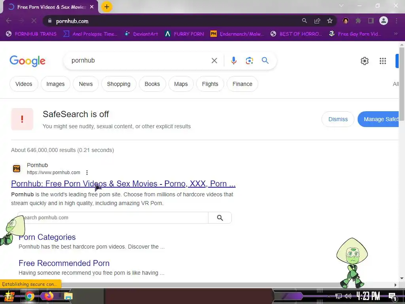Open the notification center icon
The height and width of the screenshot is (304, 405).
pos(392,296)
